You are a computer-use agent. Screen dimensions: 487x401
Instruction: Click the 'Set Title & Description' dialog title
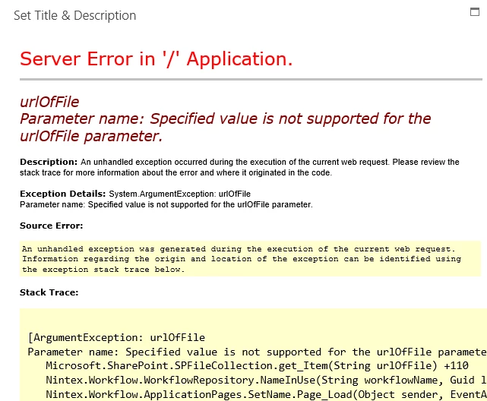click(75, 15)
